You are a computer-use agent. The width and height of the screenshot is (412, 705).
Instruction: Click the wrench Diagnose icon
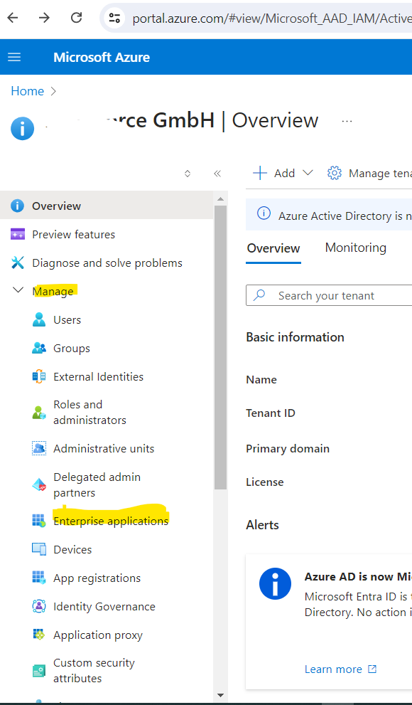pyautogui.click(x=18, y=263)
